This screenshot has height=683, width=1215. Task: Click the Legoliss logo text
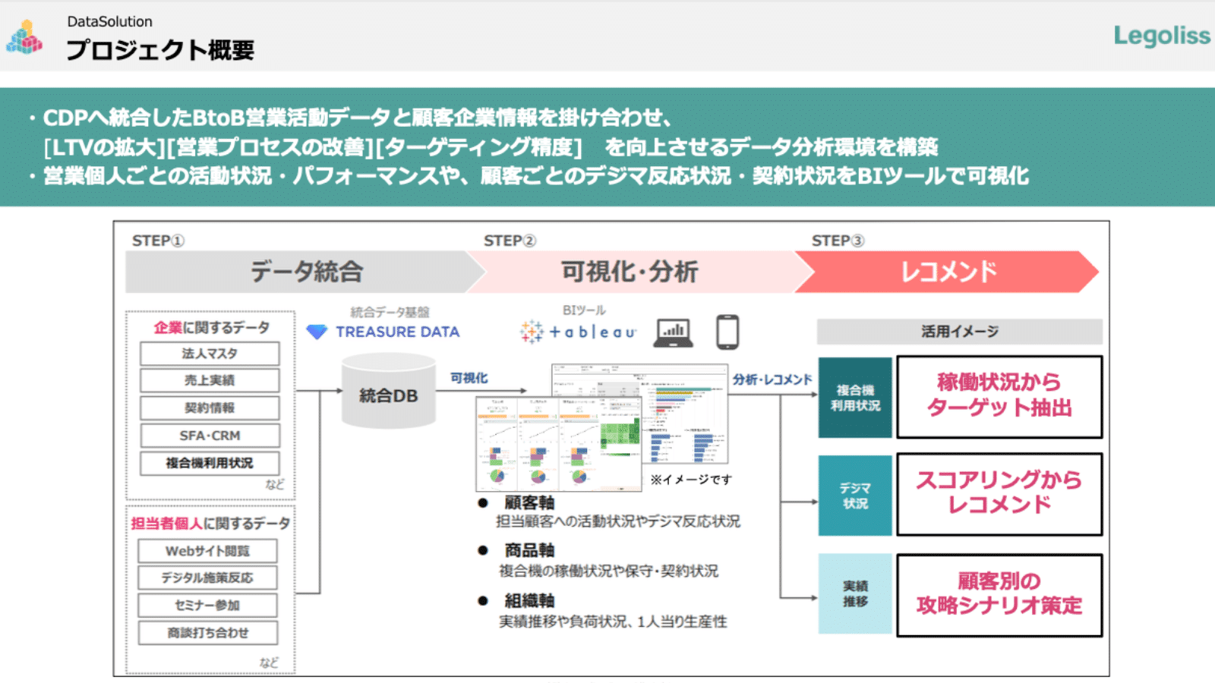pyautogui.click(x=1161, y=36)
